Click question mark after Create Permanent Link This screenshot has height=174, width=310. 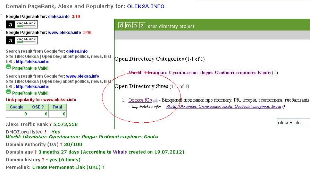click(x=103, y=167)
